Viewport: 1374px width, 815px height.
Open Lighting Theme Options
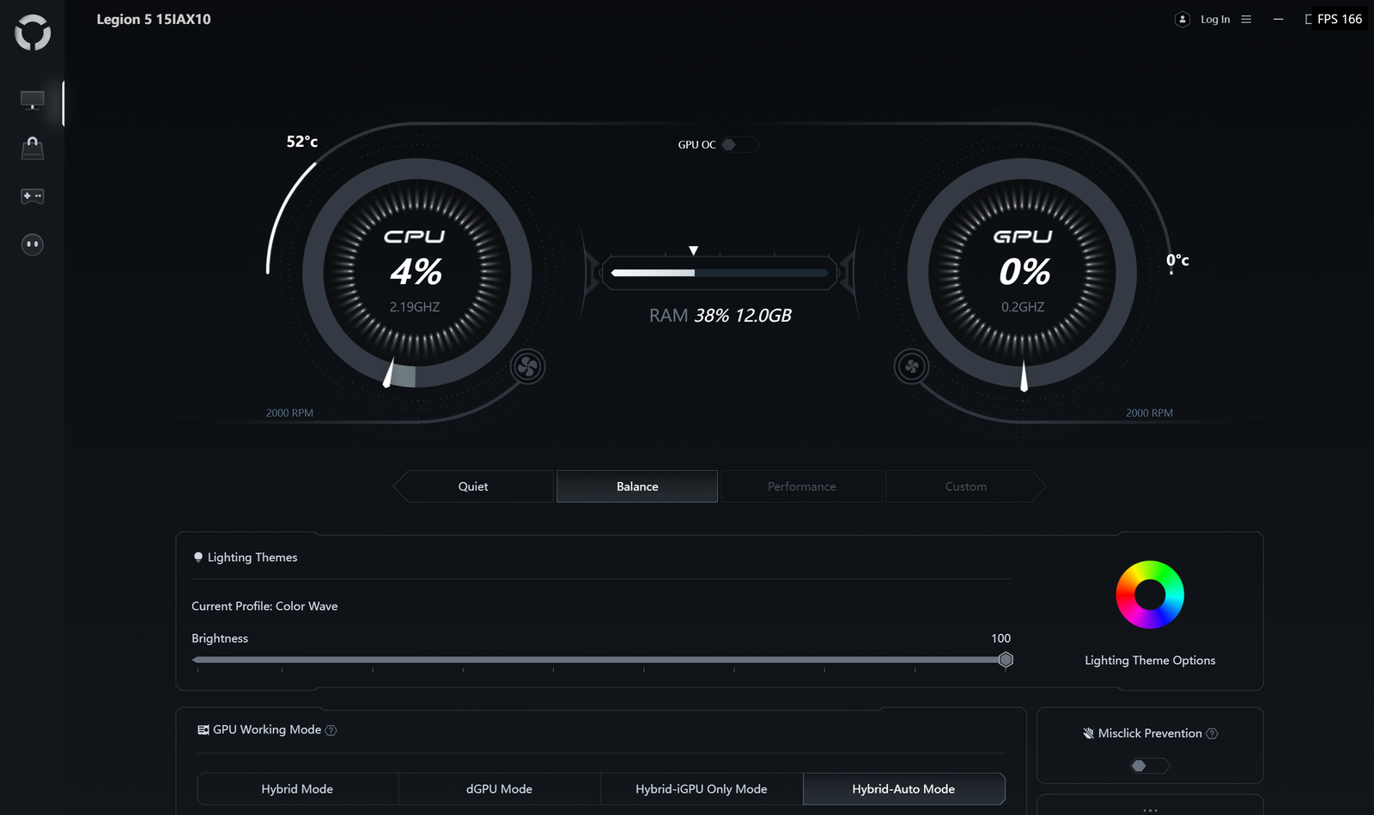tap(1150, 661)
